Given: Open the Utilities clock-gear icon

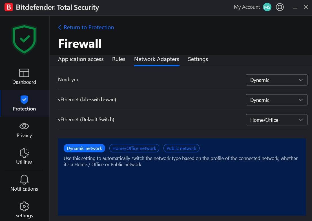Looking at the screenshot, I should [24, 153].
